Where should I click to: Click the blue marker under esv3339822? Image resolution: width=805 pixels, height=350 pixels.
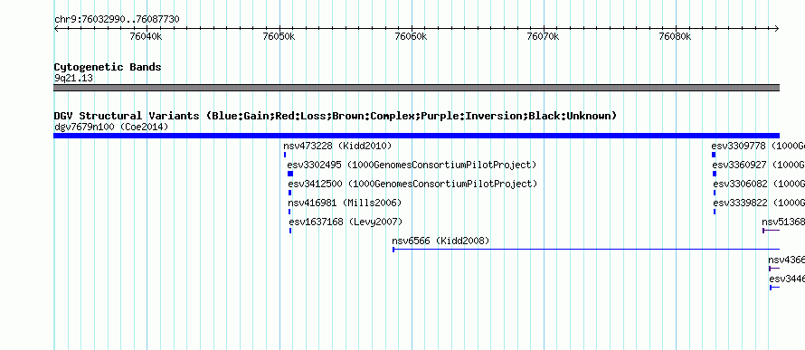point(715,212)
